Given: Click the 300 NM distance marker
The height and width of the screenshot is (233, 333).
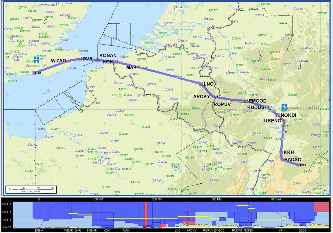Looking at the screenshot, I should coord(217,199).
